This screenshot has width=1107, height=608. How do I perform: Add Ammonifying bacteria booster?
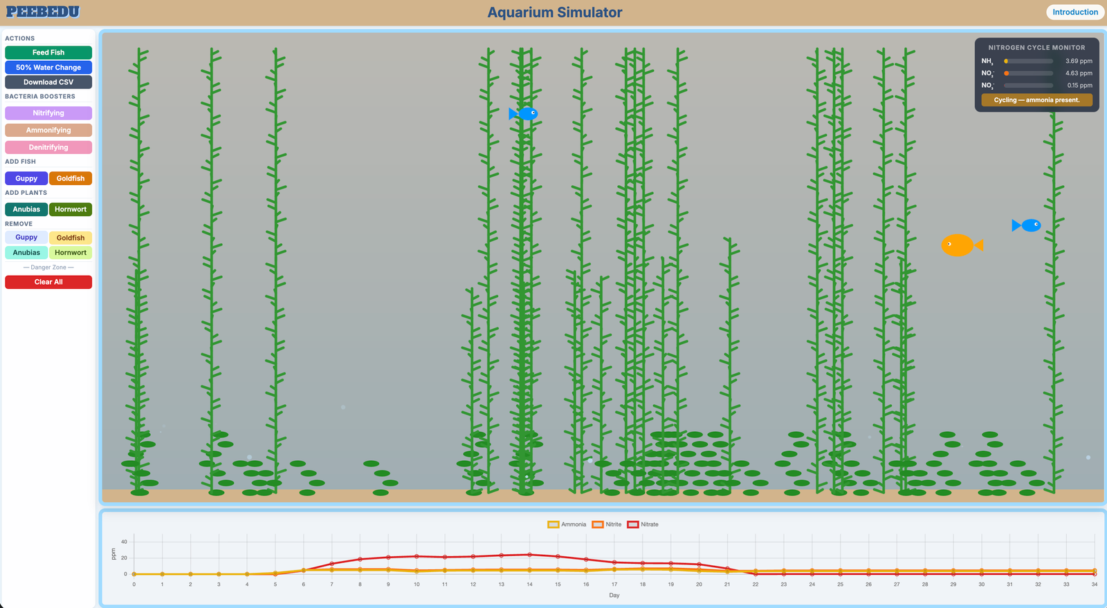click(x=48, y=130)
